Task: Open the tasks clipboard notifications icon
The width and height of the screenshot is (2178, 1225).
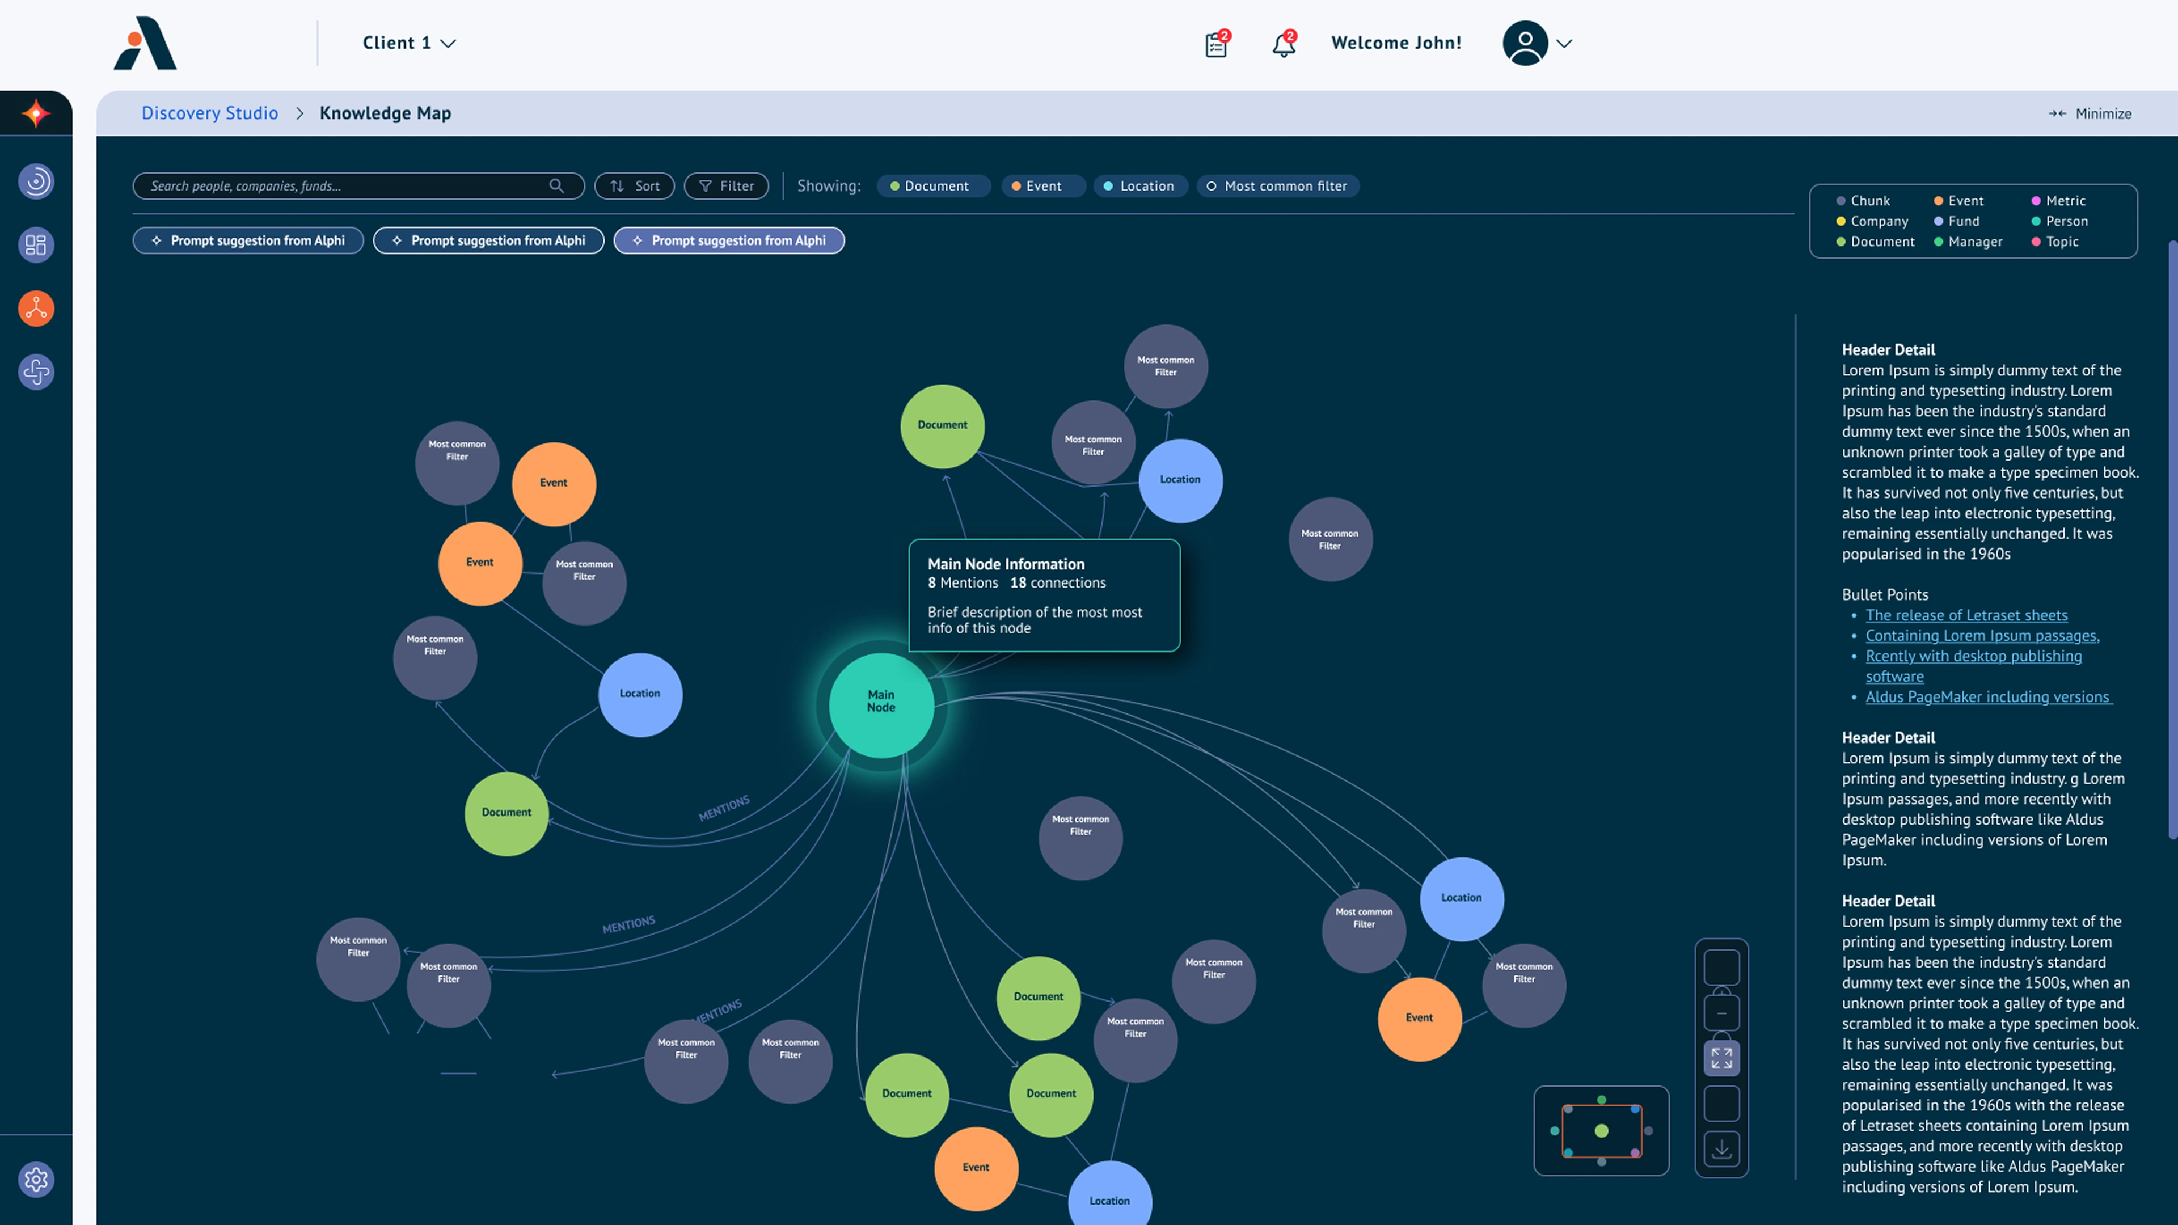Action: tap(1217, 44)
